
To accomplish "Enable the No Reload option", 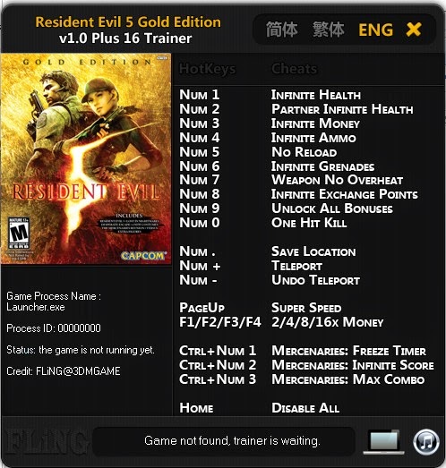I will pyautogui.click(x=304, y=152).
